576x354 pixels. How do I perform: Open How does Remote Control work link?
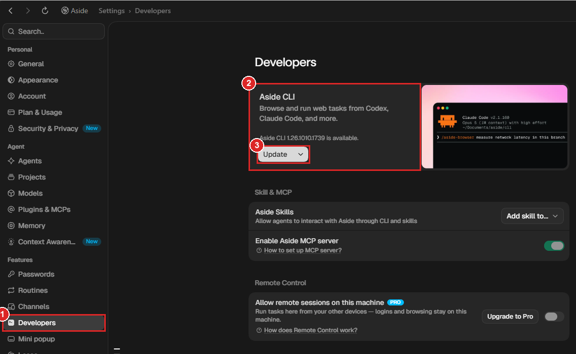click(x=310, y=330)
